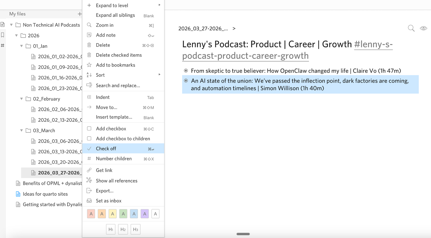The width and height of the screenshot is (431, 238).
Task: Open the bookmarks pane icon in left sidebar
Action: coord(3,35)
